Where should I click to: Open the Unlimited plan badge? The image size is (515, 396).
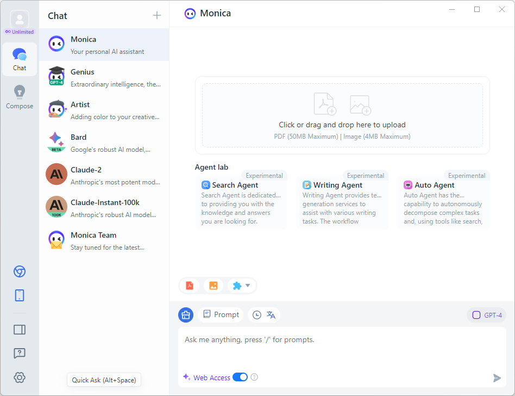pyautogui.click(x=20, y=32)
